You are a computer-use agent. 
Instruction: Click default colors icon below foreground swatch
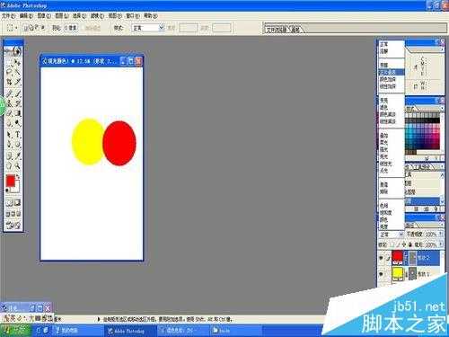pos(7,190)
